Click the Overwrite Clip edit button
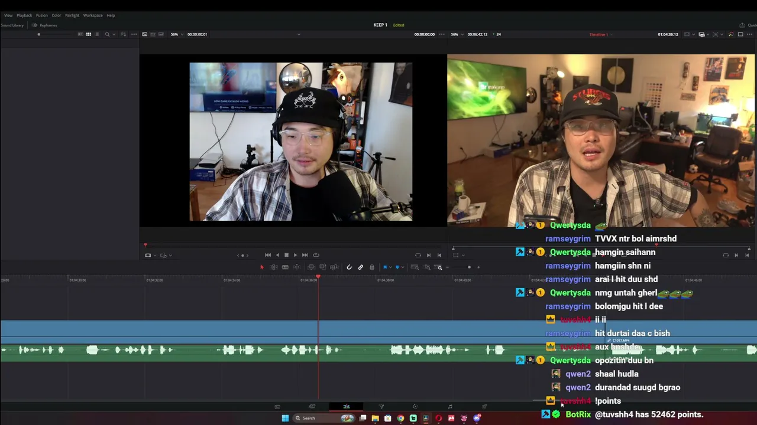Viewport: 757px width, 425px height. (x=322, y=267)
